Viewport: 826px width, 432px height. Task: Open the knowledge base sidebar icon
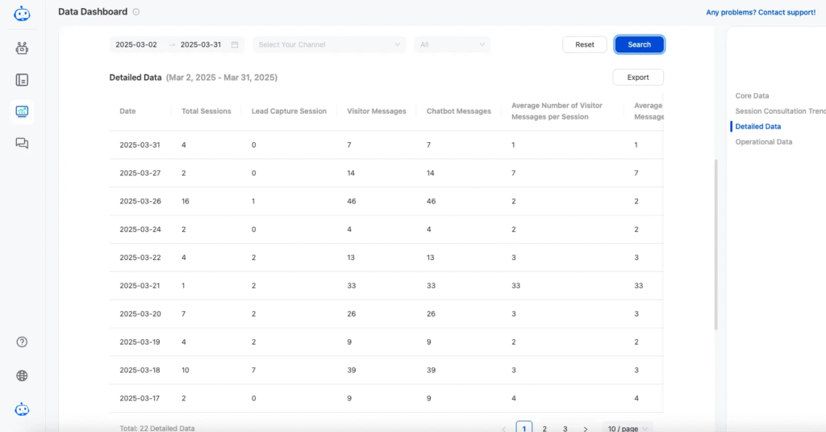[x=22, y=80]
